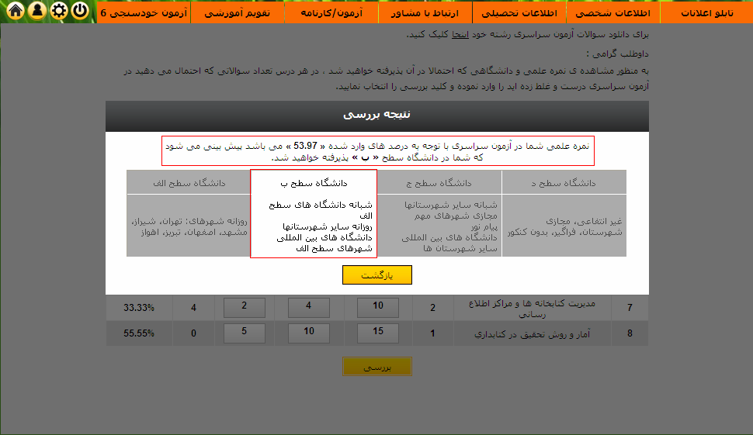Open the اطلاعات شخصی menu
Screen dimensions: 753x435
(x=614, y=12)
